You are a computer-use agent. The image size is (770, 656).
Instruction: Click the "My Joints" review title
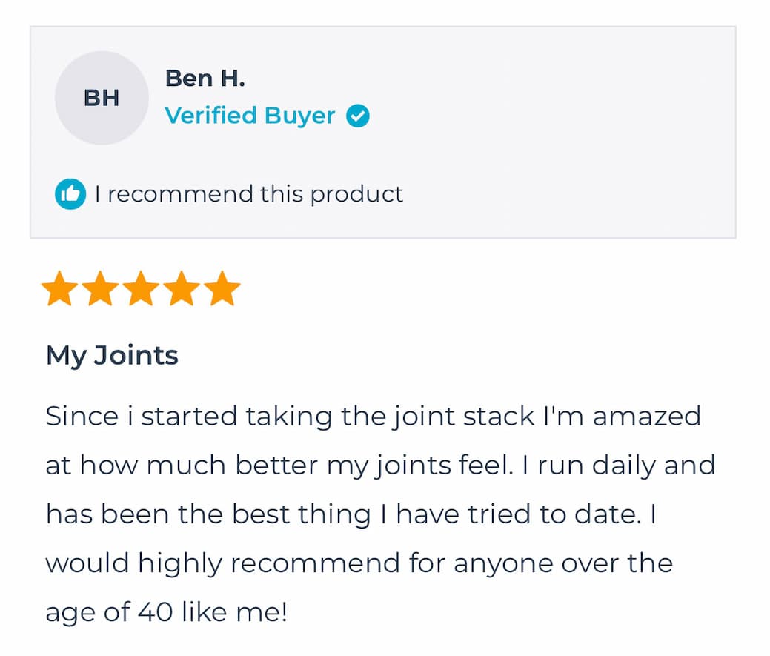coord(112,355)
